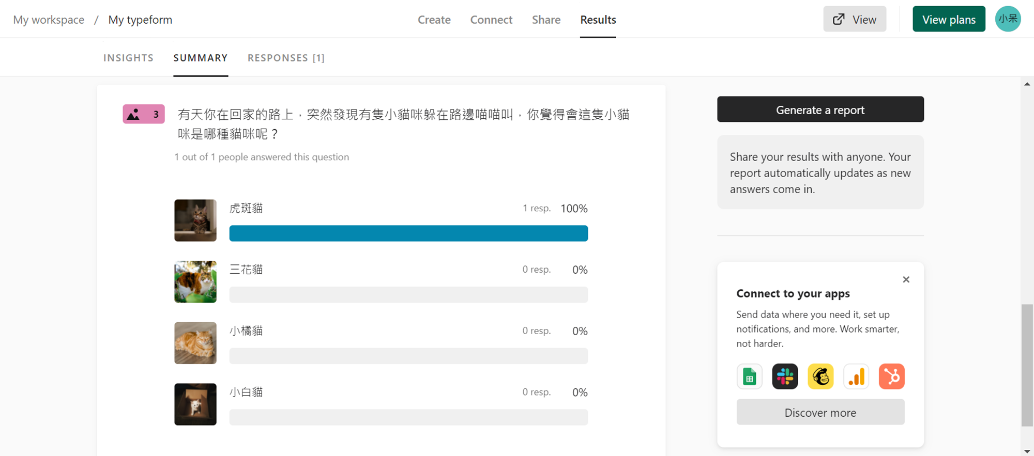The width and height of the screenshot is (1034, 456).
Task: Switch to the Insights tab
Action: click(x=128, y=58)
